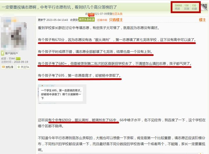Open the QR code icon beside stats
Screen dimensions: 209x154
pyautogui.click(x=204, y=7)
